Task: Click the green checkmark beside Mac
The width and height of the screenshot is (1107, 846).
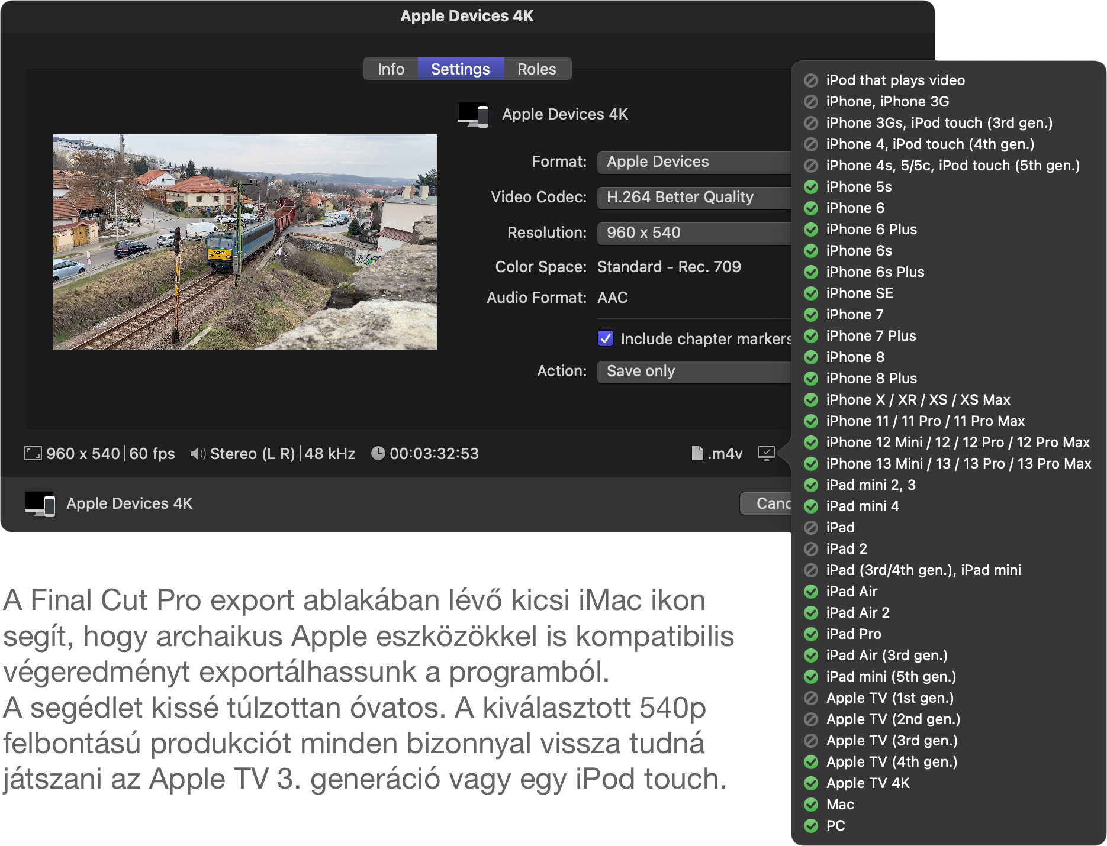Action: click(x=811, y=805)
